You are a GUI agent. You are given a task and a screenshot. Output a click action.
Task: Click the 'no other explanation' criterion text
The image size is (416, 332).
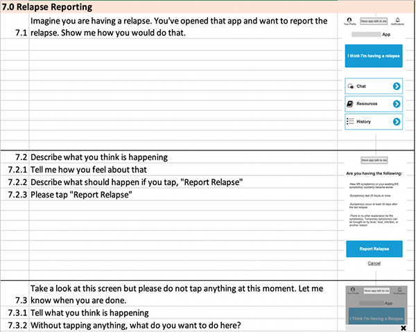coord(374,220)
